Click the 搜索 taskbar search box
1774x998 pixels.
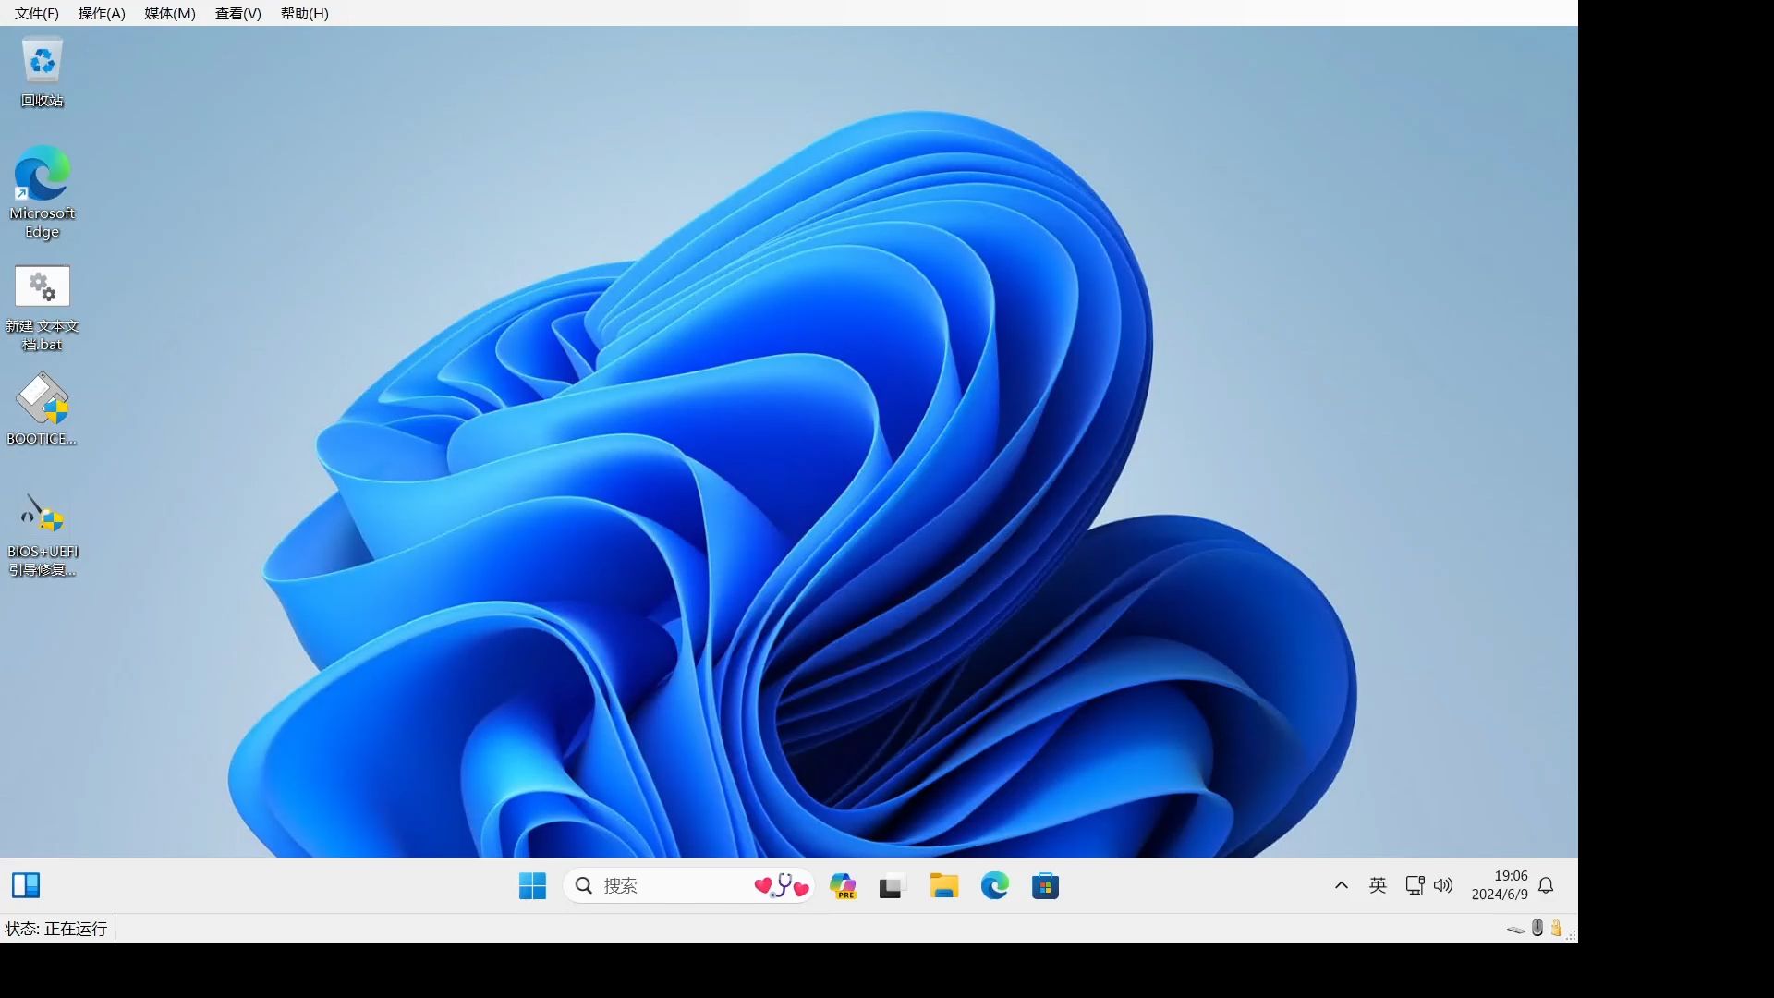click(x=688, y=885)
